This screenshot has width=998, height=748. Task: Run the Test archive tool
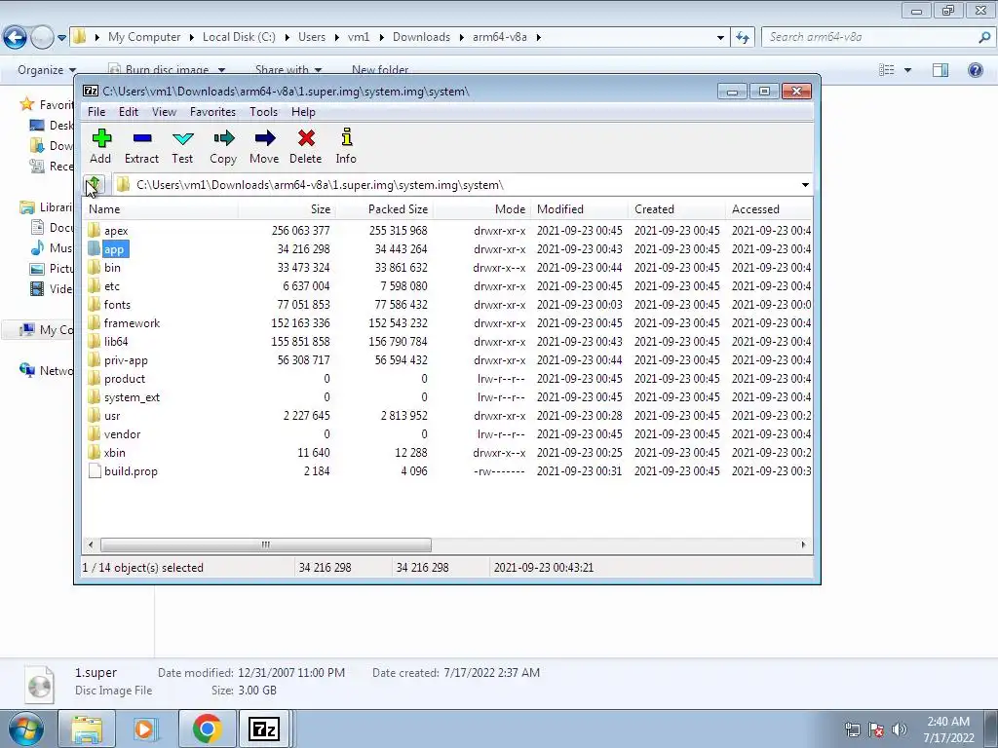point(182,138)
